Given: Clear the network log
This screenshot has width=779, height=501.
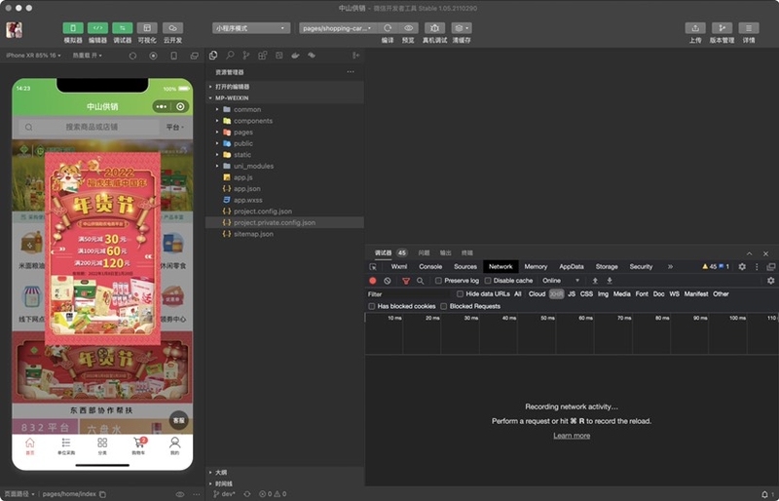Looking at the screenshot, I should pyautogui.click(x=388, y=281).
